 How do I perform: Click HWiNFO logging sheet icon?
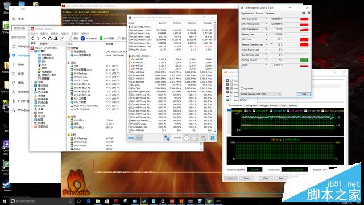point(196,138)
